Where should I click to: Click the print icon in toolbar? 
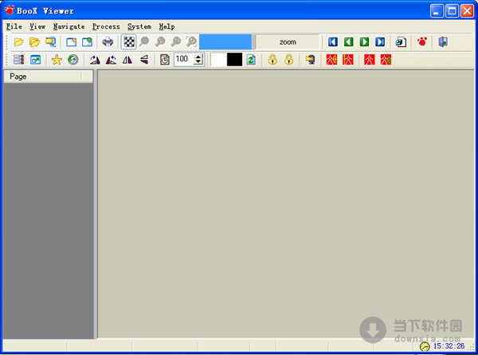point(108,42)
